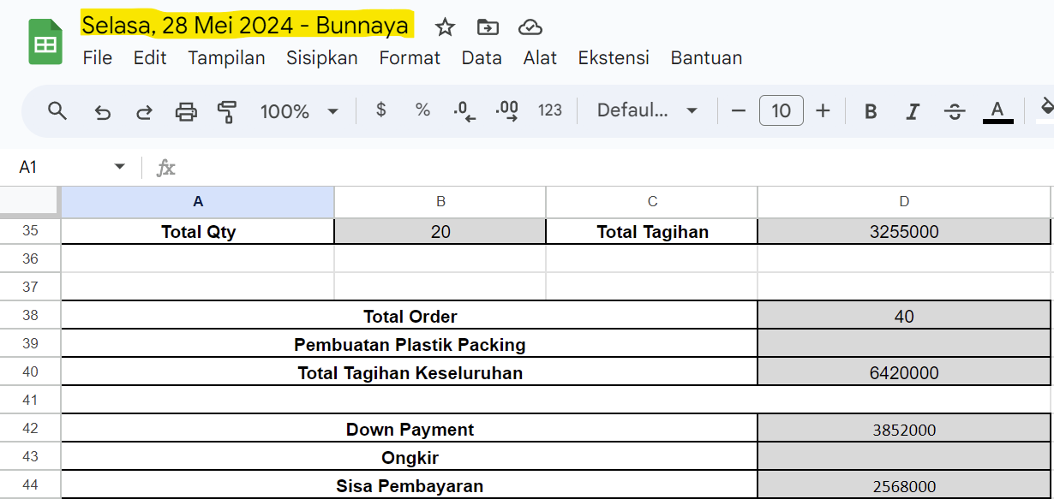
Task: Select the Ongkir cell
Action: (410, 457)
